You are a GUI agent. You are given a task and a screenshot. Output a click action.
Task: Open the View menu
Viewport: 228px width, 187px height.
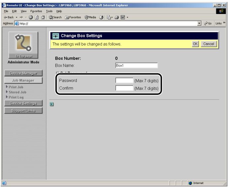(x=23, y=11)
